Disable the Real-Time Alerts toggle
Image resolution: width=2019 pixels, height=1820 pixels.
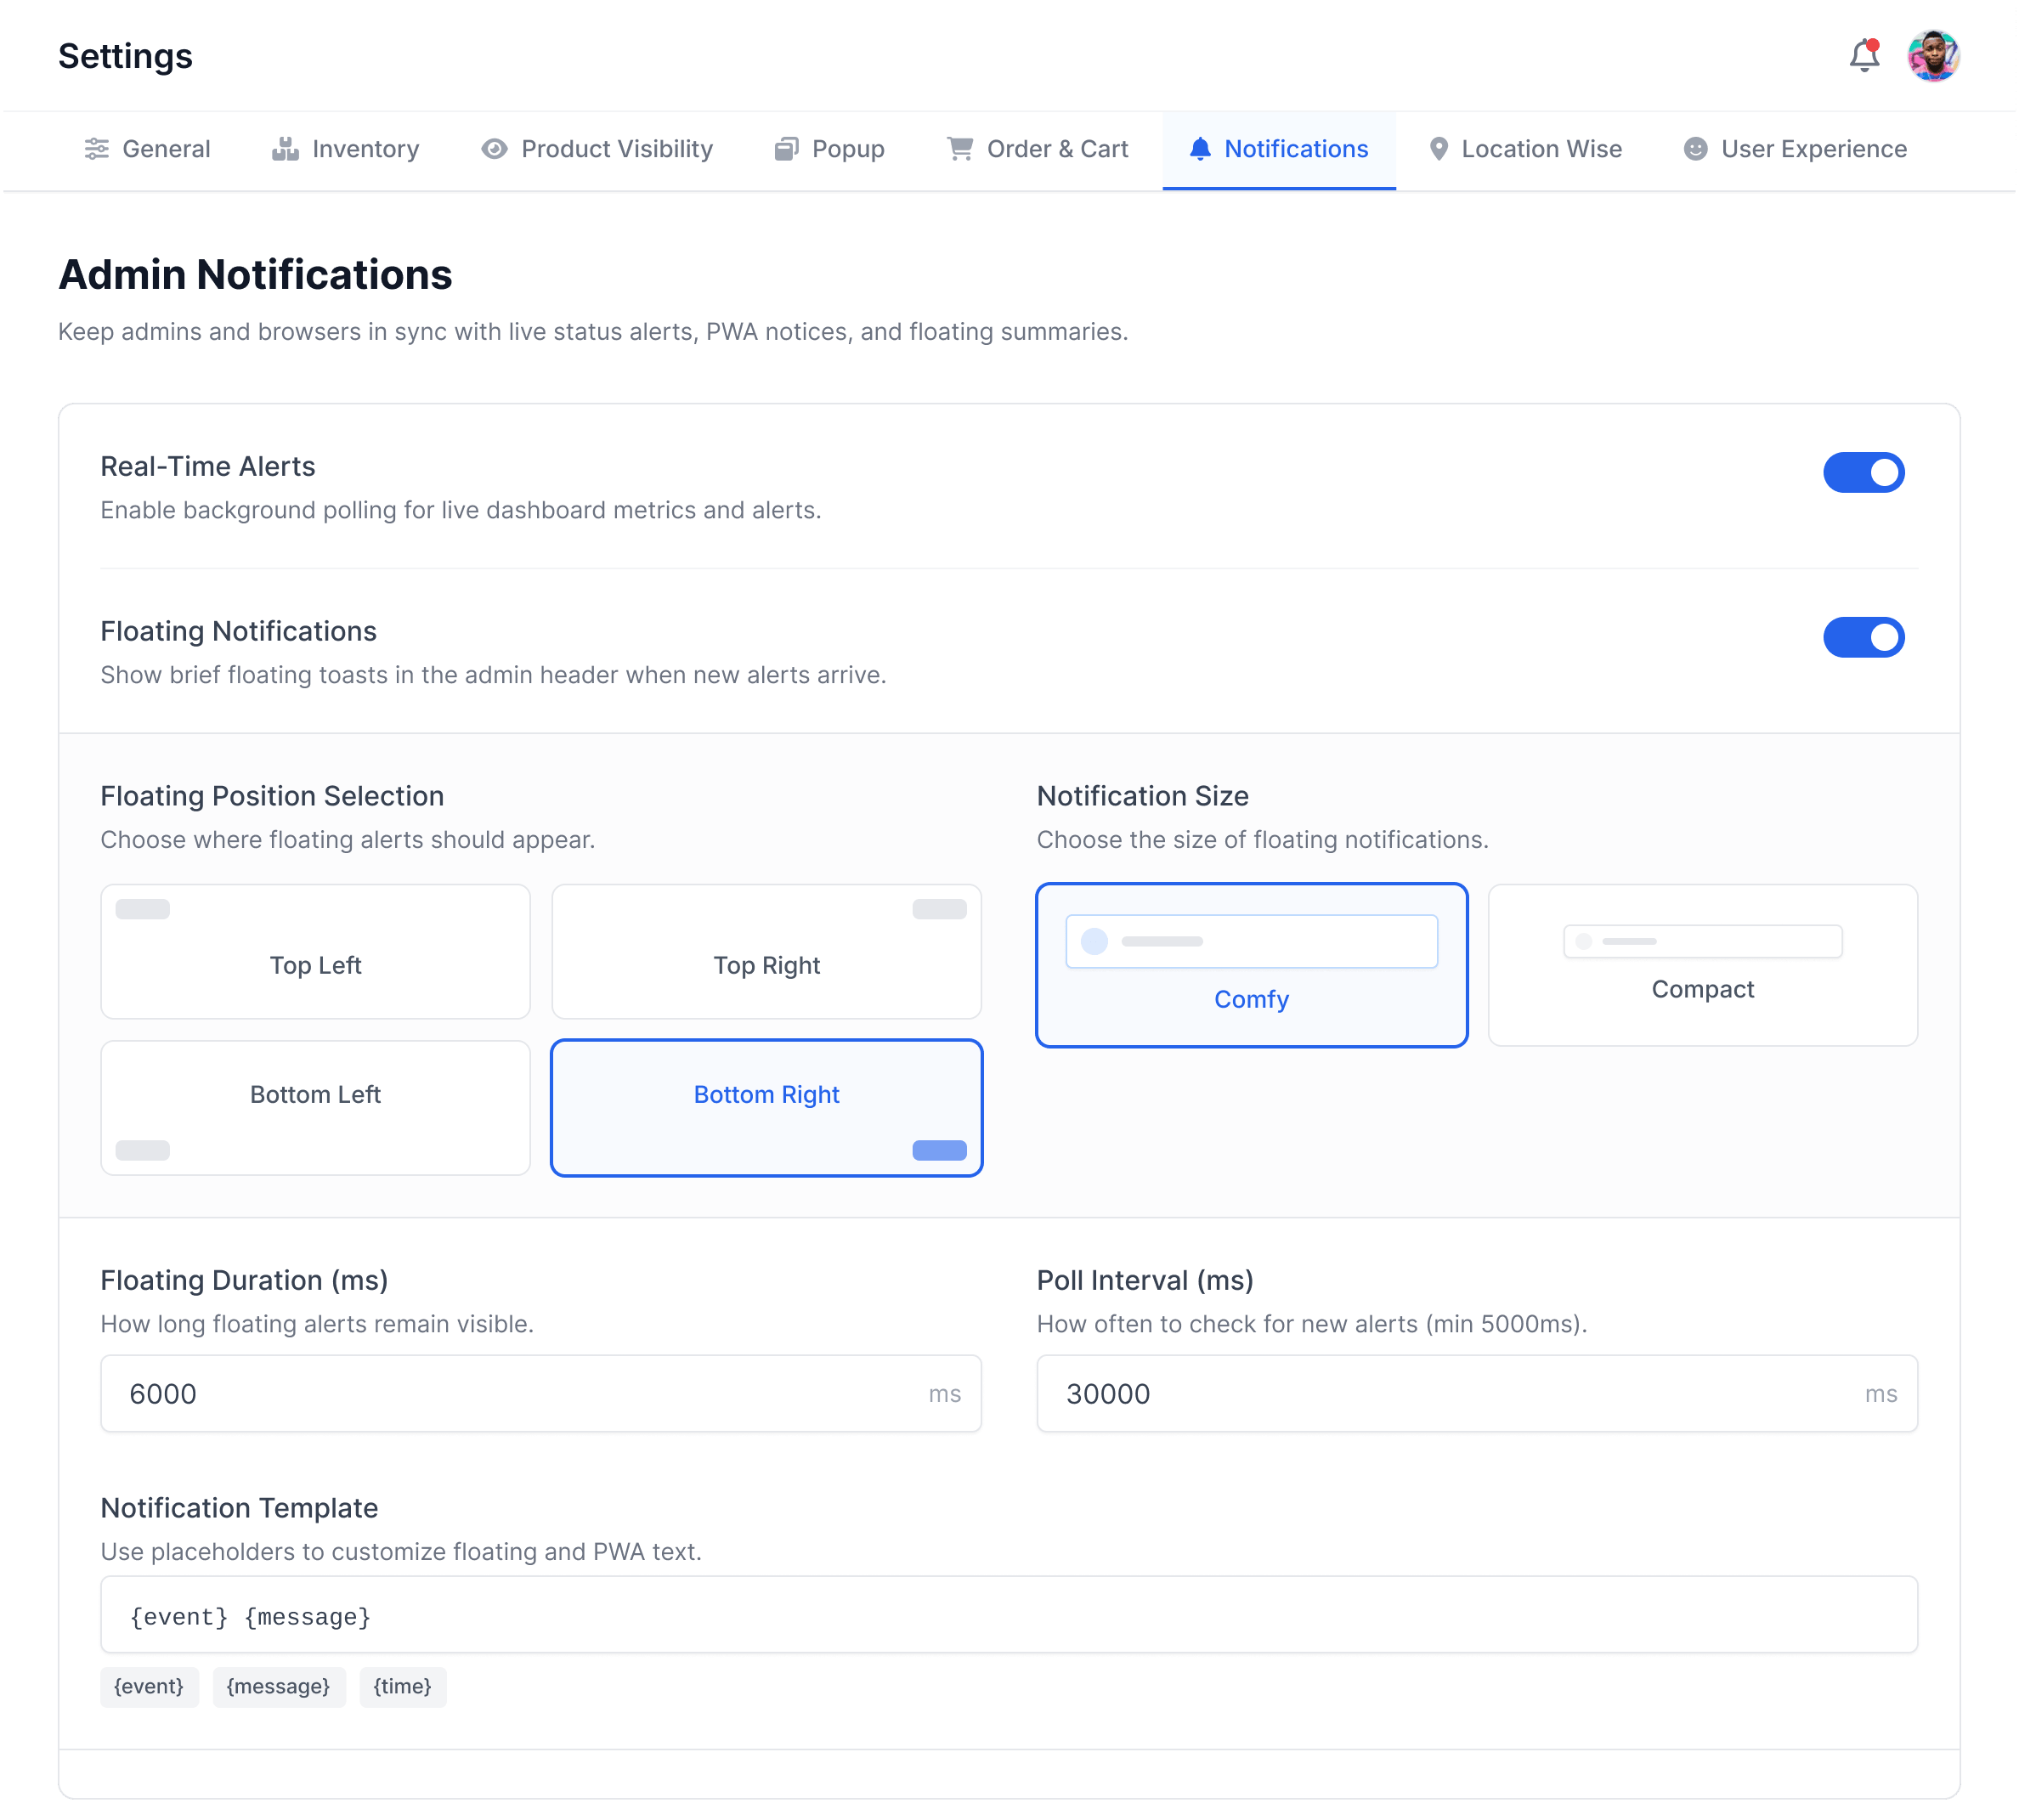point(1865,472)
